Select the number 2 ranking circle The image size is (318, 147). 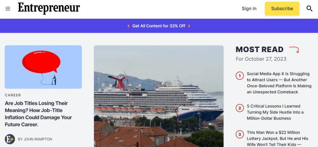tap(240, 108)
